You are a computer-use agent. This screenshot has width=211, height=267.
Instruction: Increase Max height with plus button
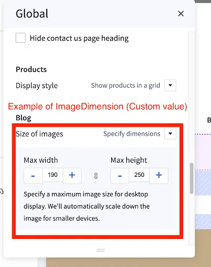[x=159, y=176]
